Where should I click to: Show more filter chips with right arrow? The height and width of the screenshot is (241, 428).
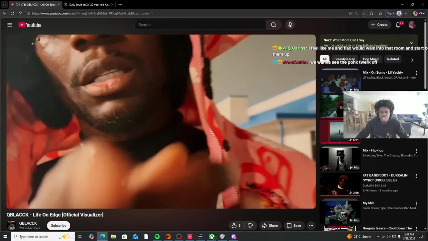412,60
